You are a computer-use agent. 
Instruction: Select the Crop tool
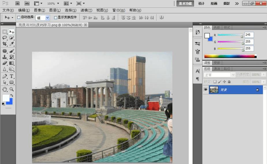[5, 44]
